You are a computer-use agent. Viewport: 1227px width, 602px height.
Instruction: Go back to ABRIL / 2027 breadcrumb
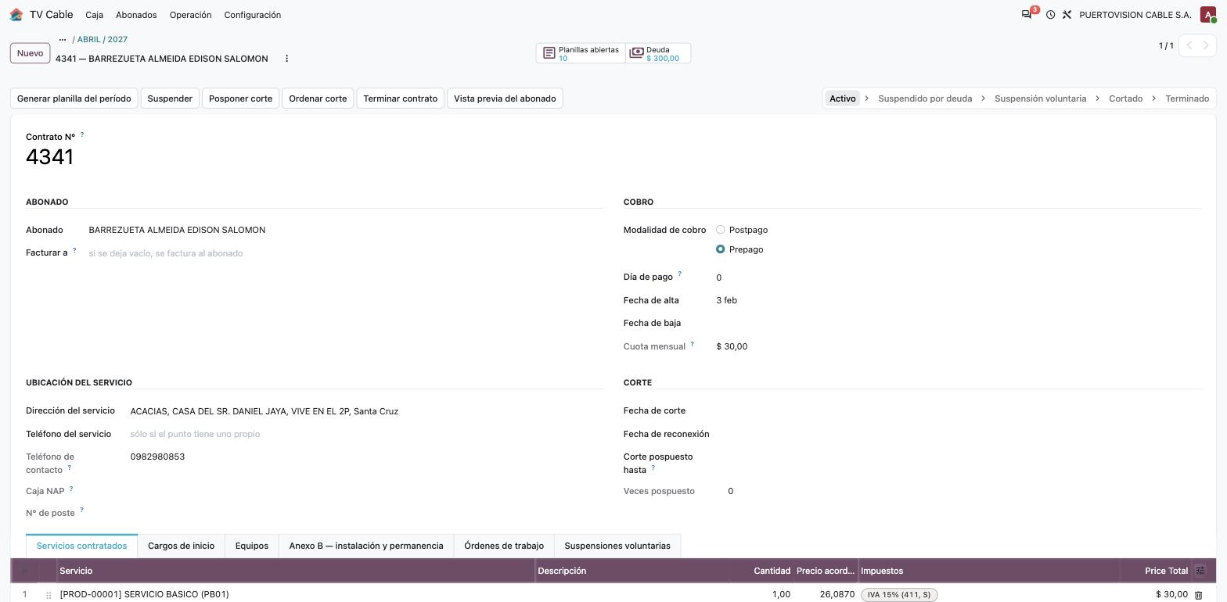point(103,39)
